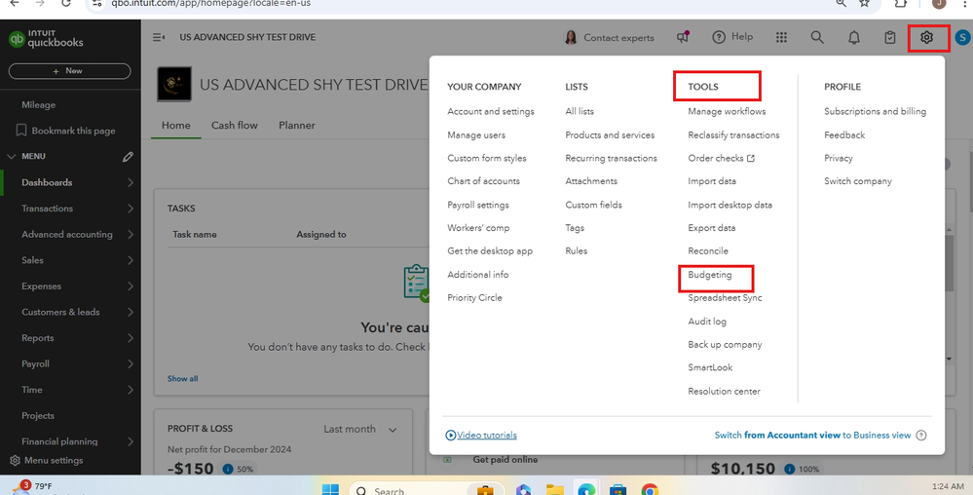Open Projects in sidebar
The height and width of the screenshot is (495, 973).
pos(38,415)
